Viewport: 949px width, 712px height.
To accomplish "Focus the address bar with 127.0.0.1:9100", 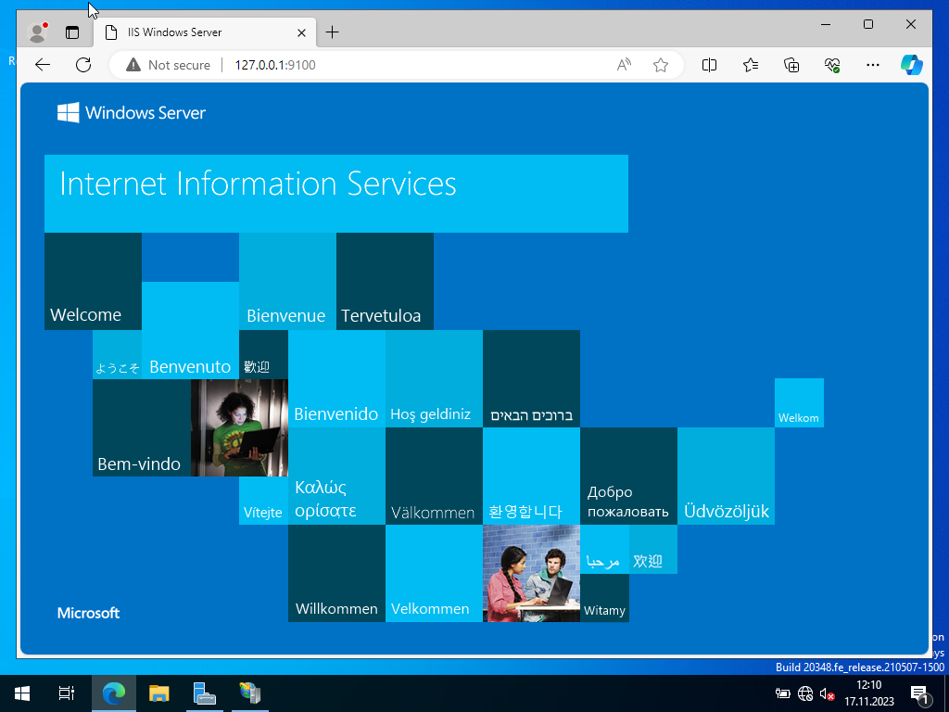I will pos(395,65).
